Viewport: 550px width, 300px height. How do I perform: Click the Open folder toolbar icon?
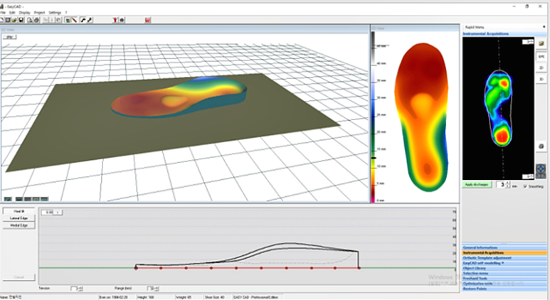(14, 20)
